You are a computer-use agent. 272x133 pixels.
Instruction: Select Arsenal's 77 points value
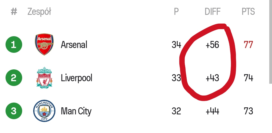click(248, 45)
